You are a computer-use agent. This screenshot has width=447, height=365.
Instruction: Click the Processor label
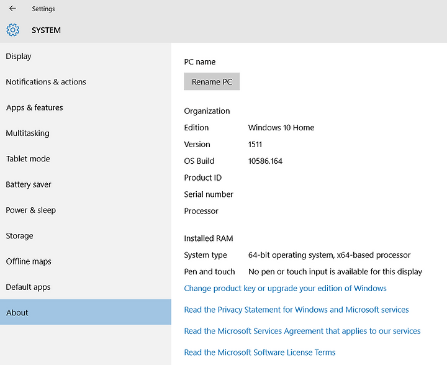click(x=201, y=211)
